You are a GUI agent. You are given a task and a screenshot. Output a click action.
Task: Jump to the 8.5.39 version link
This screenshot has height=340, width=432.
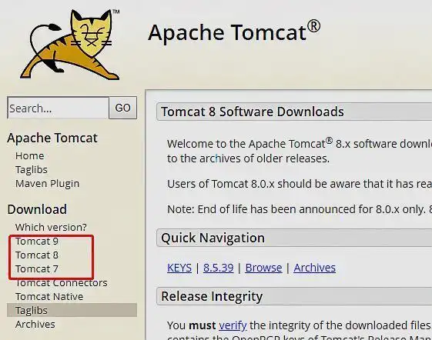pyautogui.click(x=219, y=268)
